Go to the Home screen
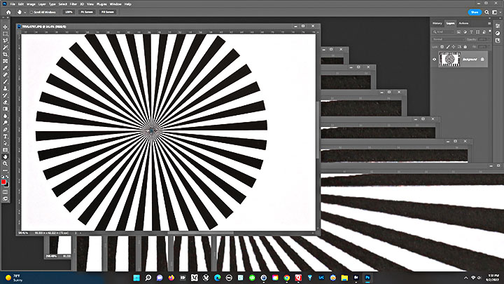Image resolution: width=504 pixels, height=284 pixels. 8,12
